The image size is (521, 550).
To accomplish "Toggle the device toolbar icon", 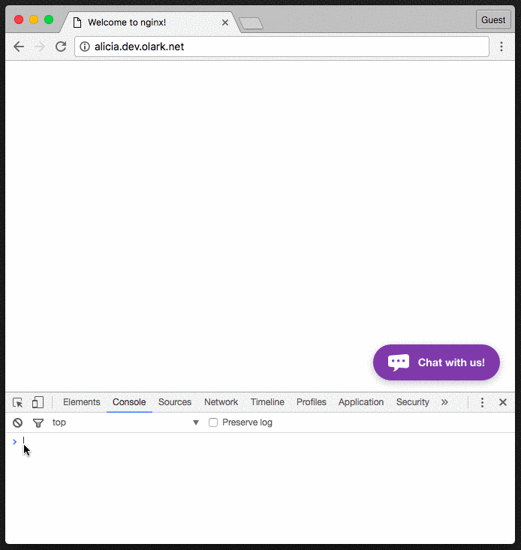I will [x=38, y=402].
